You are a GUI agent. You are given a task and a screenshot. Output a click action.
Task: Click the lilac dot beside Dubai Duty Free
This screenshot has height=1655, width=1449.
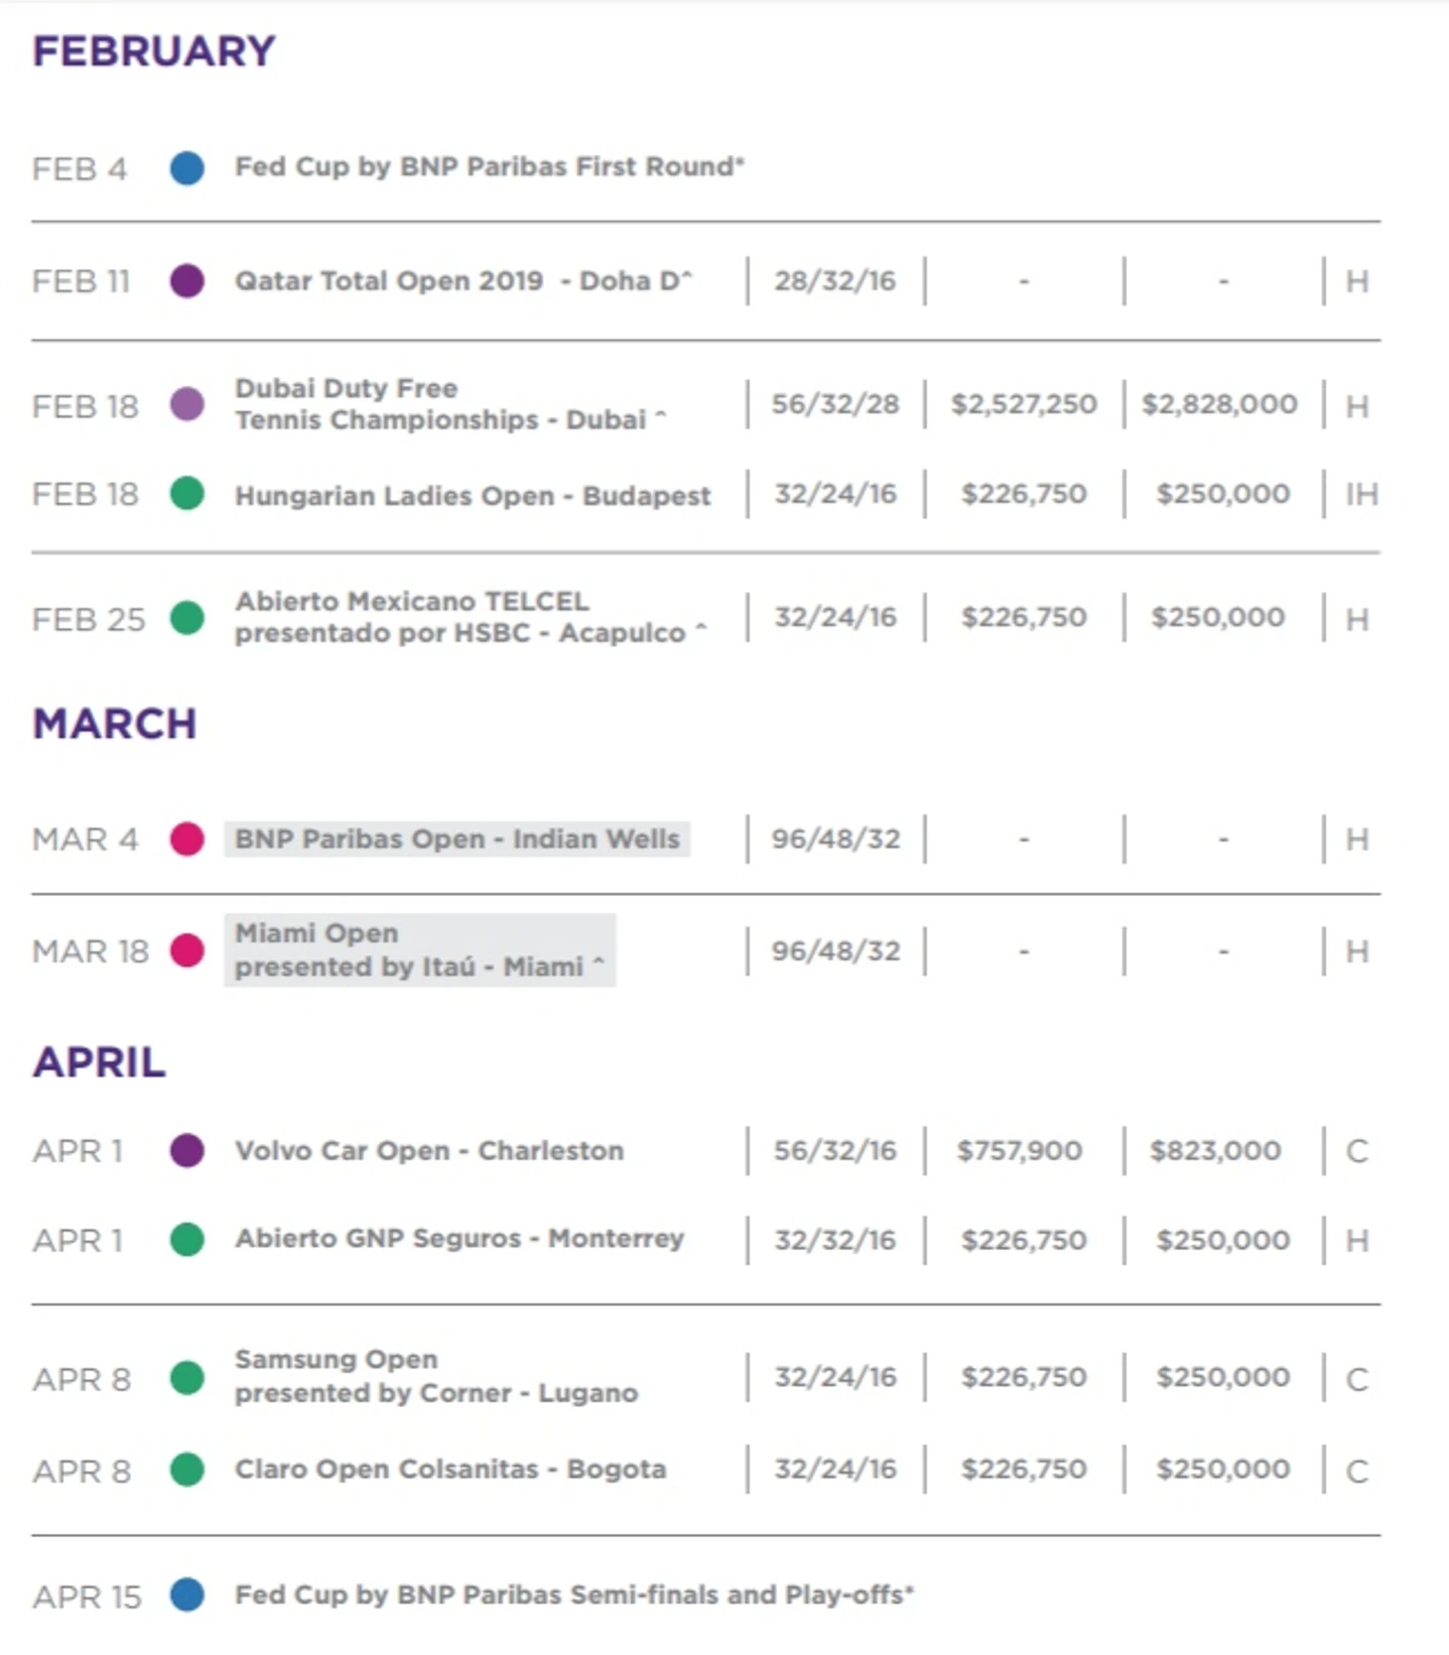187,405
